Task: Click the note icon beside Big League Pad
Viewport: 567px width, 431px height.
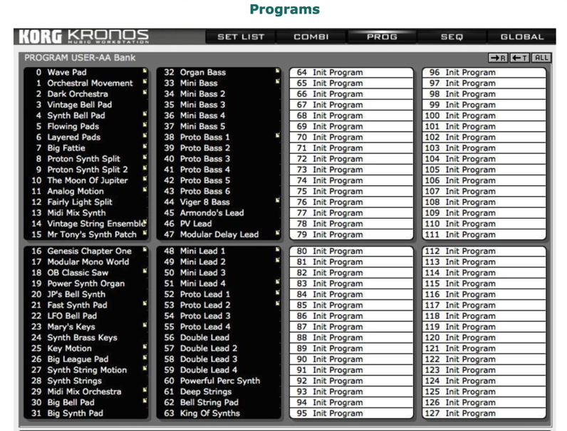Action: coord(145,358)
